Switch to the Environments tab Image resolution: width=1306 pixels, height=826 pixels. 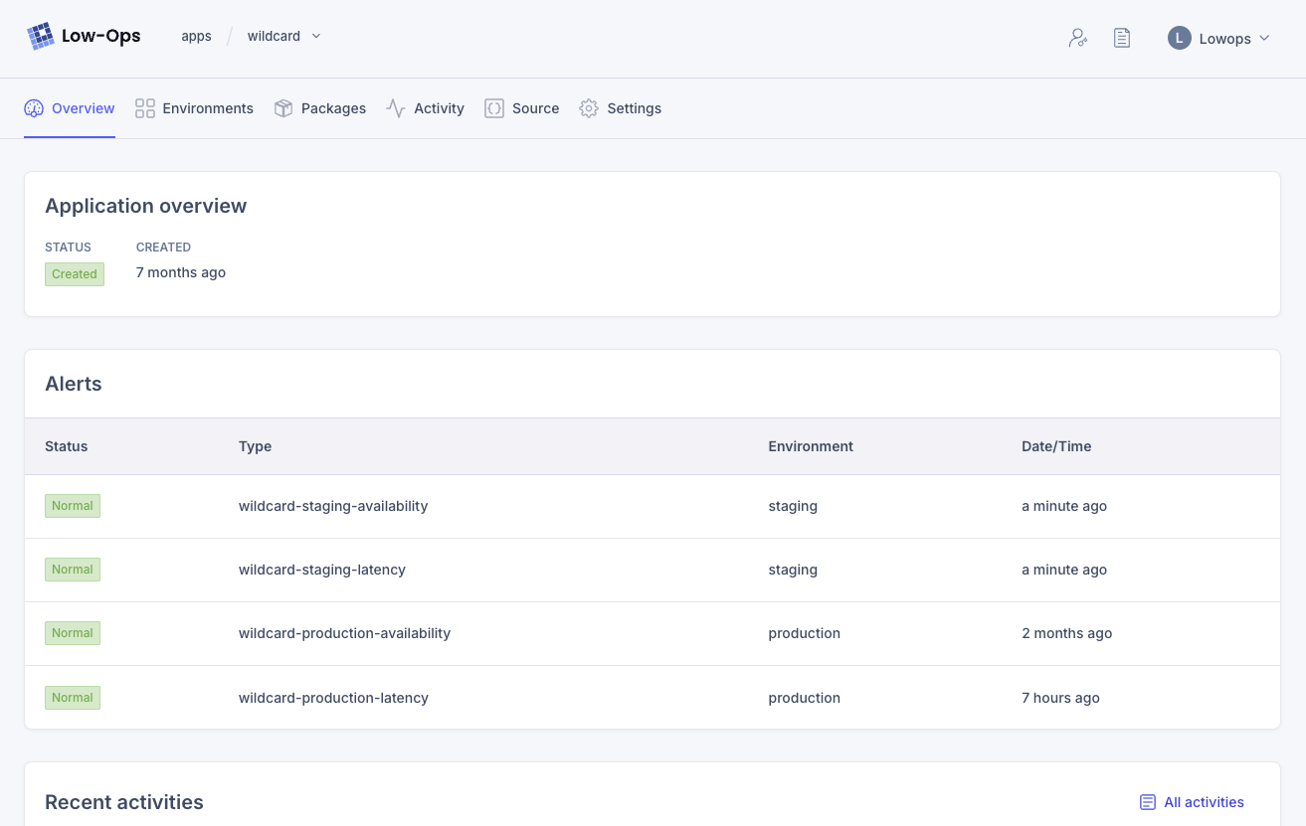207,108
